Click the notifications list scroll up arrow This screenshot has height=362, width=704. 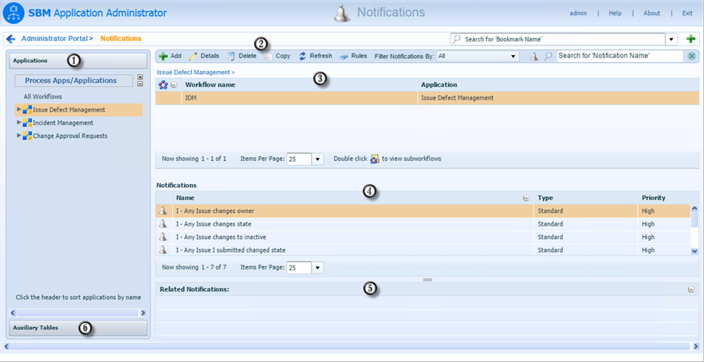tap(694, 209)
